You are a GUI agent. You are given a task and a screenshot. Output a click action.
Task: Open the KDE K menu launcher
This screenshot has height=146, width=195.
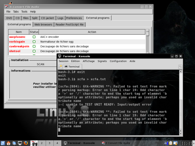3,143
